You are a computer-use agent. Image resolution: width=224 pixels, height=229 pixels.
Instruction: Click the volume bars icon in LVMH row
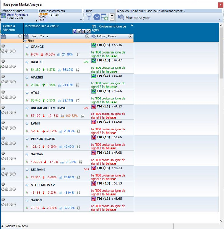point(60,131)
